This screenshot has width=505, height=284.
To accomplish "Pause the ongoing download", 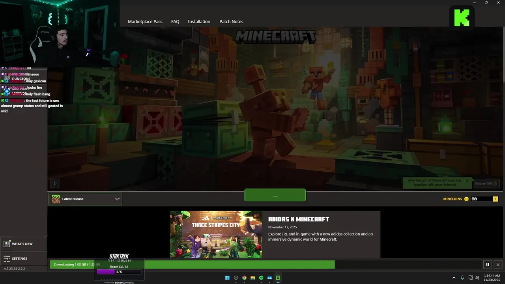I will click(488, 265).
